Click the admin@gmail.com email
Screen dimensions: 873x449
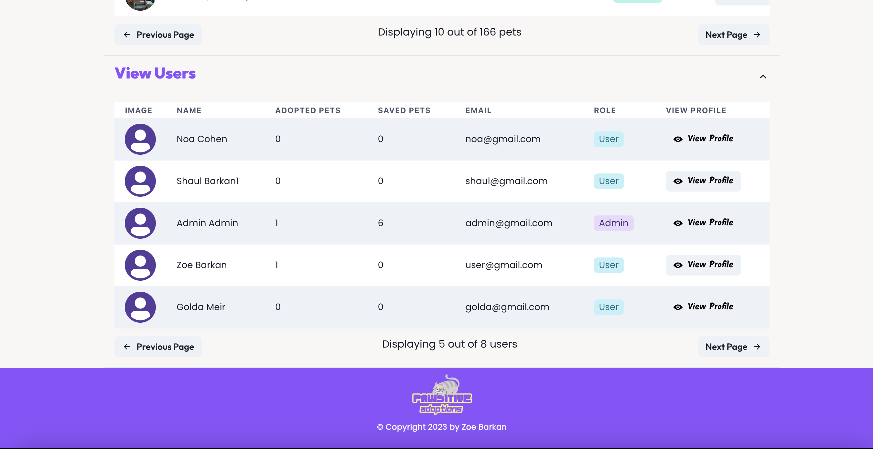[509, 223]
